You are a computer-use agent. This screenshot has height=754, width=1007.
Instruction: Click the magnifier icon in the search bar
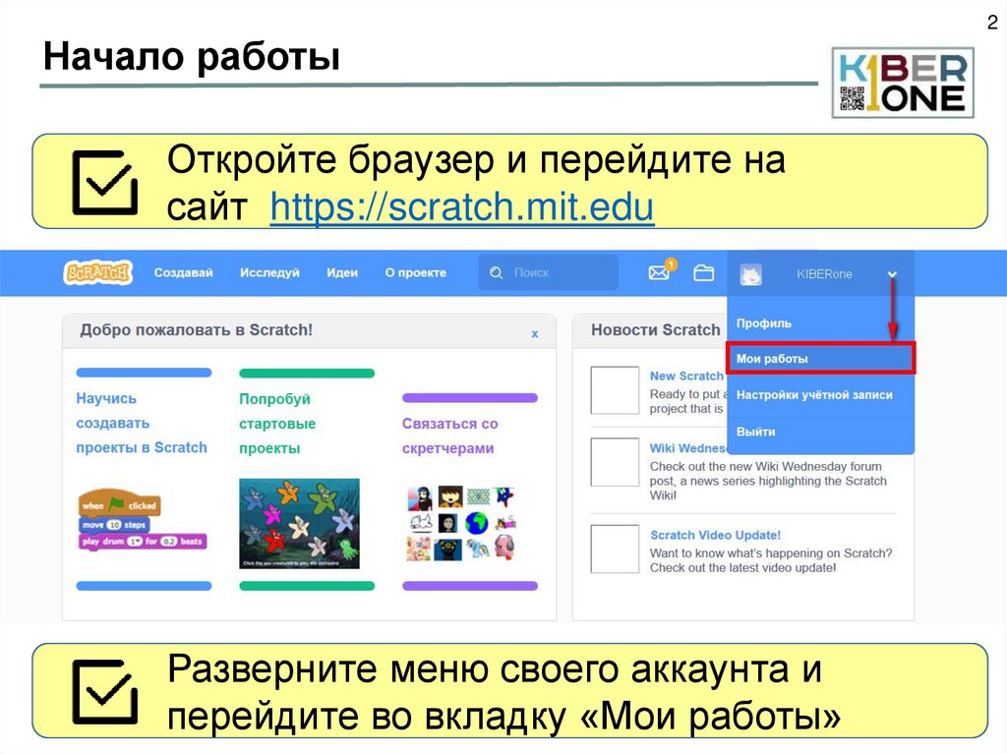496,272
